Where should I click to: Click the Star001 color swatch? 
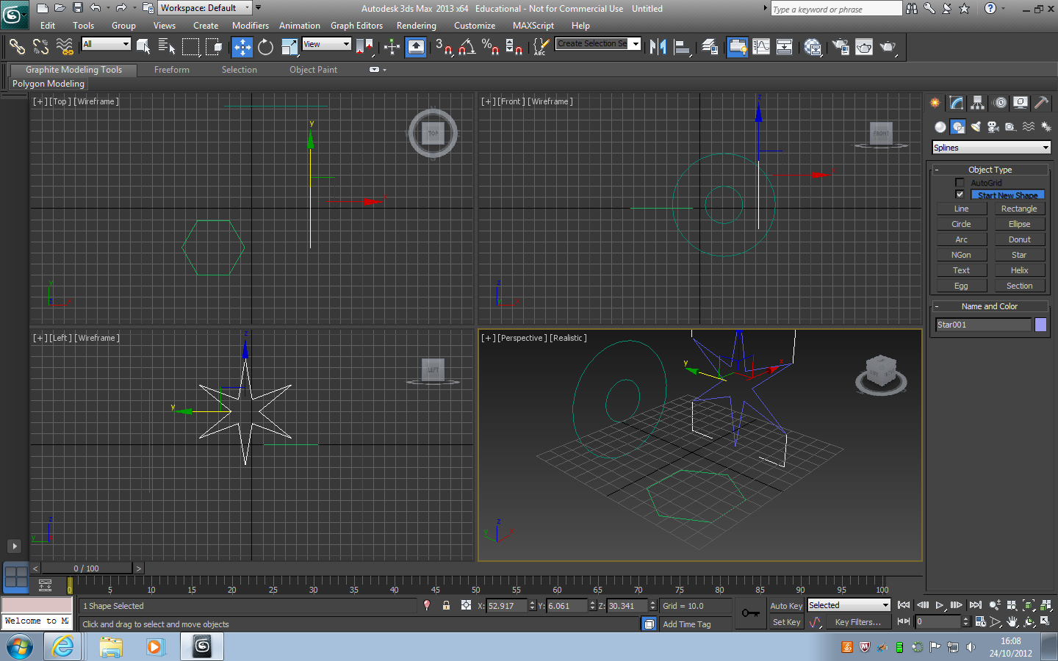click(x=1040, y=324)
